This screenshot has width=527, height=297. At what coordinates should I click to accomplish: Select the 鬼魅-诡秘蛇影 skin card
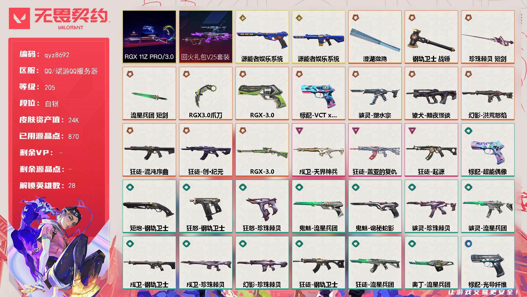point(375,206)
